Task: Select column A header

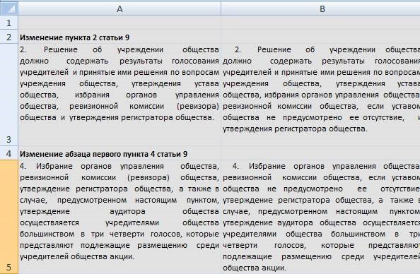Action: tap(119, 8)
